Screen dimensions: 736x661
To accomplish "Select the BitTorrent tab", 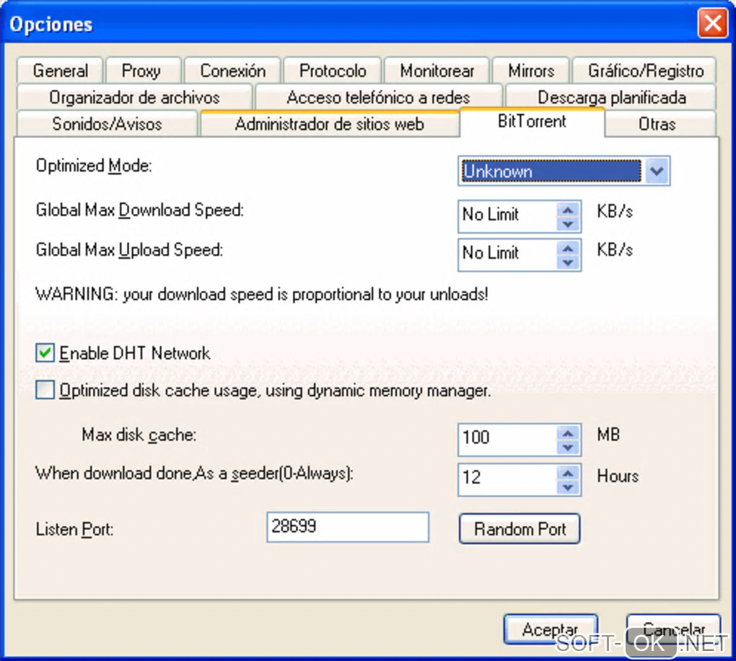I will [x=532, y=121].
